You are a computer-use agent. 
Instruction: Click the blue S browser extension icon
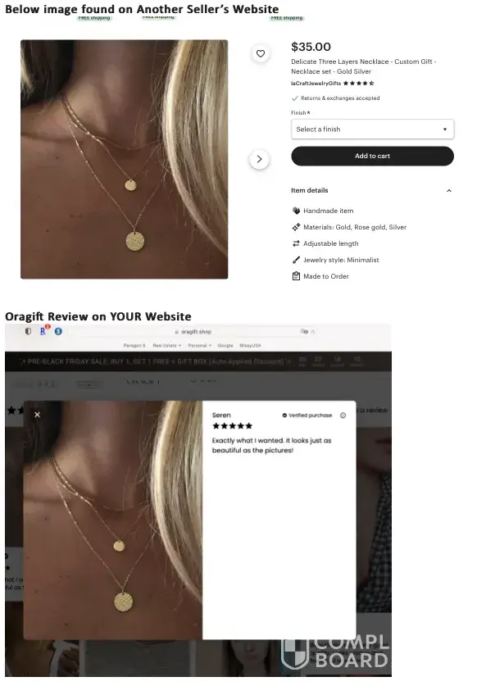[x=58, y=331]
